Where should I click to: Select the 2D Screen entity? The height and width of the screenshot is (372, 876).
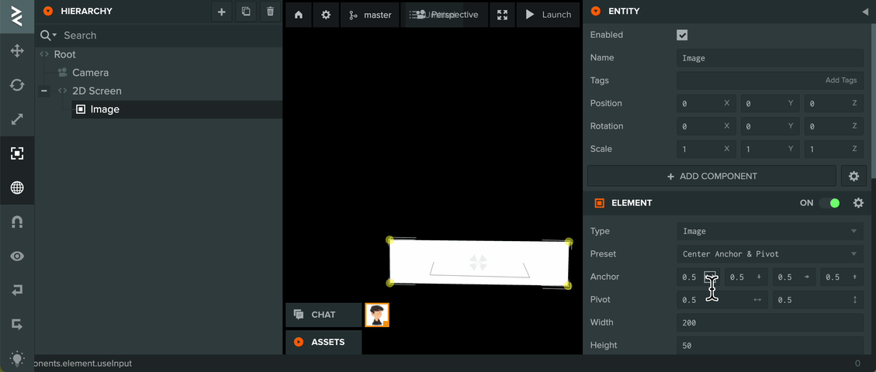click(x=97, y=91)
